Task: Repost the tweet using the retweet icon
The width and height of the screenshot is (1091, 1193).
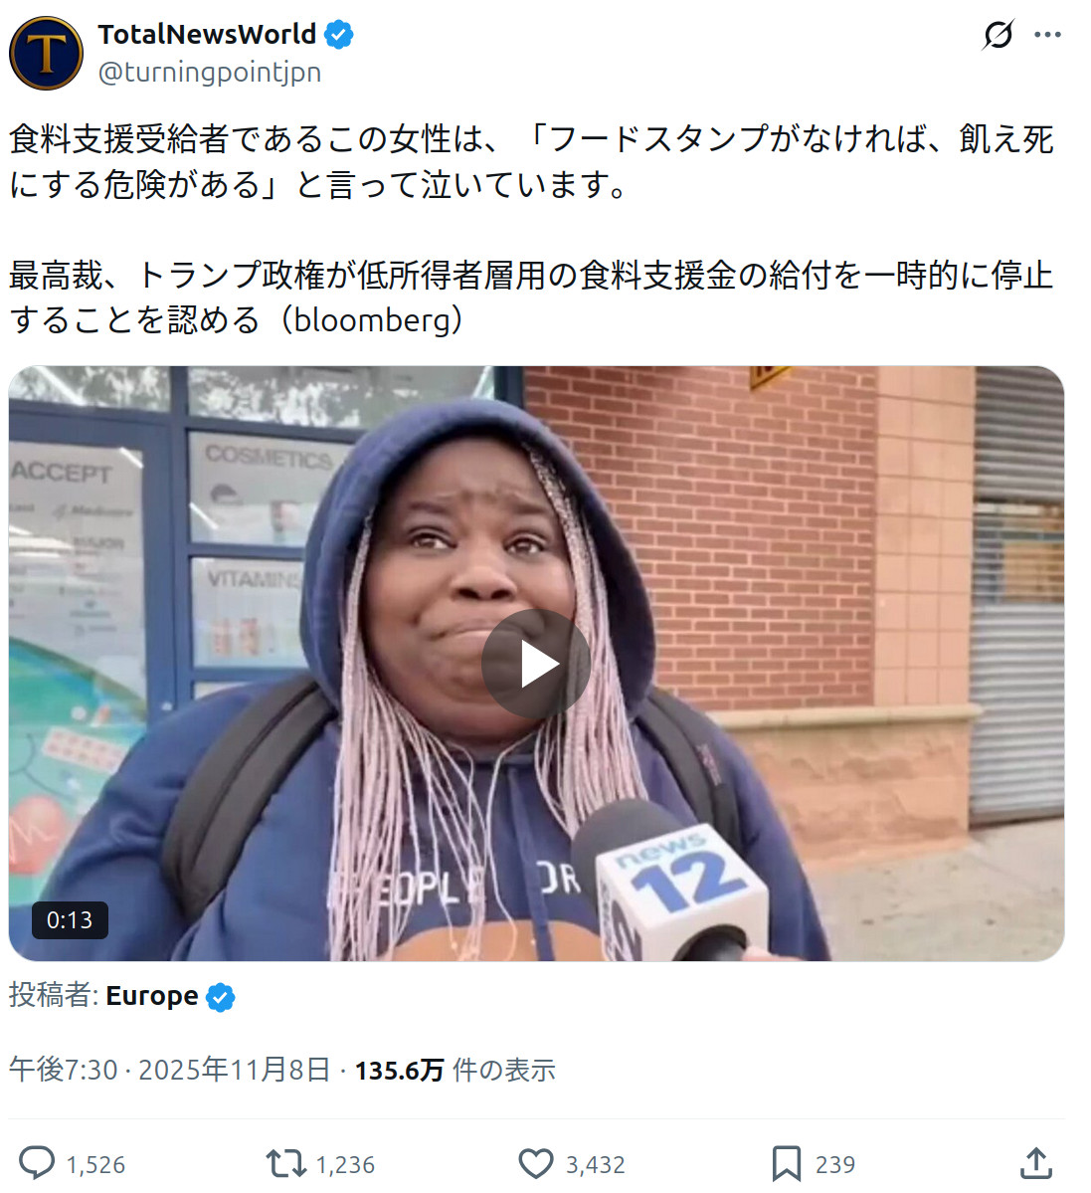Action: (285, 1164)
